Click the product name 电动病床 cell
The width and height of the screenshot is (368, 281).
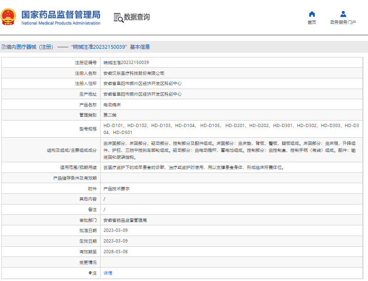(231, 105)
